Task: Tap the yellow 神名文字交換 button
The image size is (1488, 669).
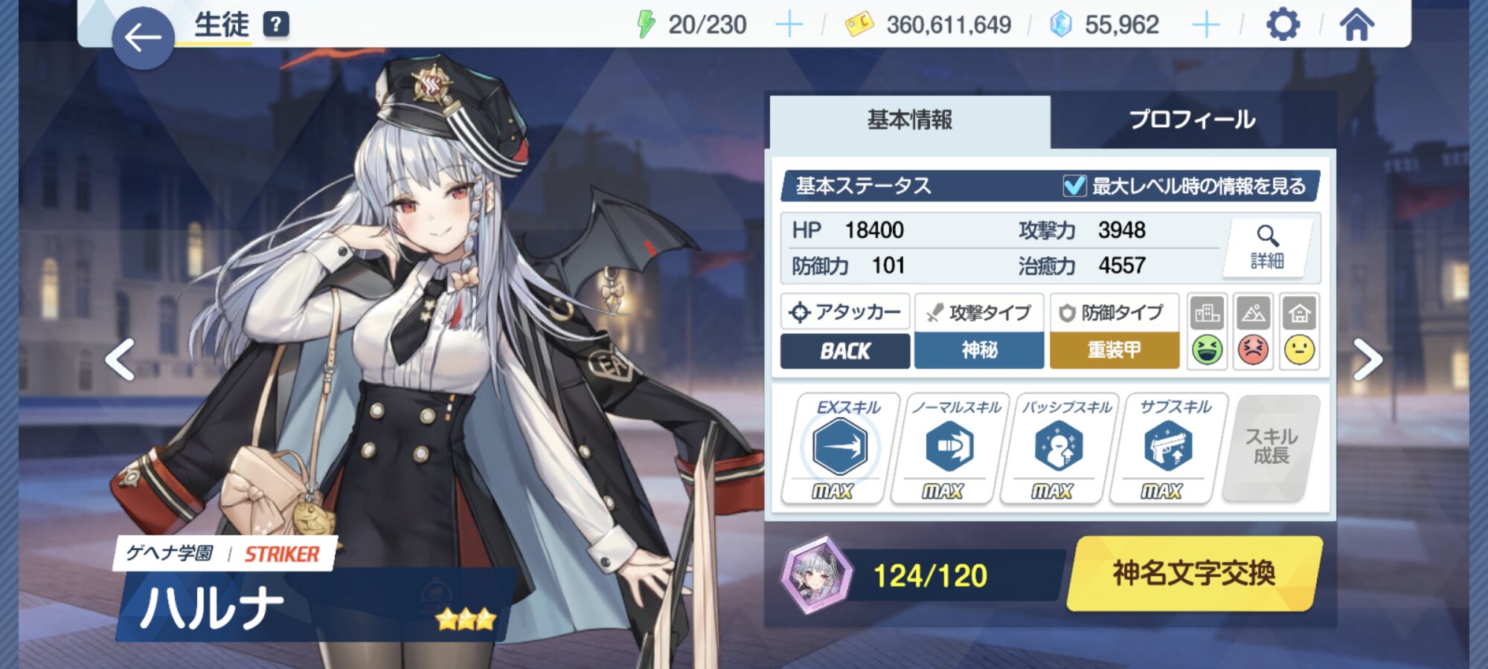Action: coord(1195,573)
